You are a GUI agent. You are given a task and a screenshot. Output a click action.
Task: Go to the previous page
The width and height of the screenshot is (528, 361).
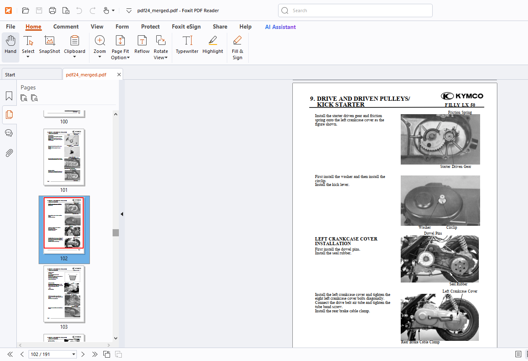pos(22,354)
